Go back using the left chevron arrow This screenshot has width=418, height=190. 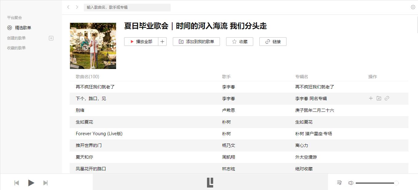pyautogui.click(x=68, y=7)
